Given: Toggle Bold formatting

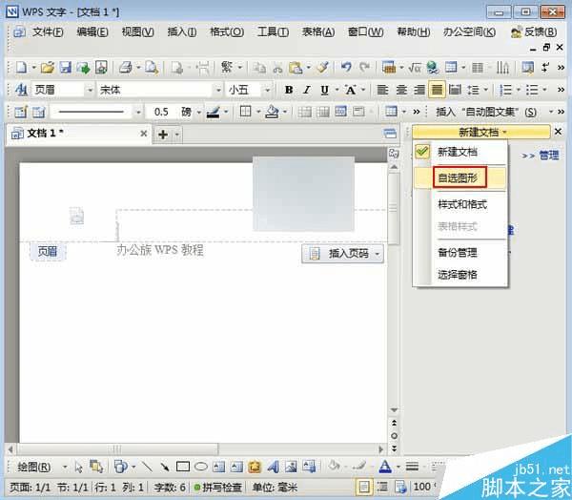Looking at the screenshot, I should click(x=289, y=90).
